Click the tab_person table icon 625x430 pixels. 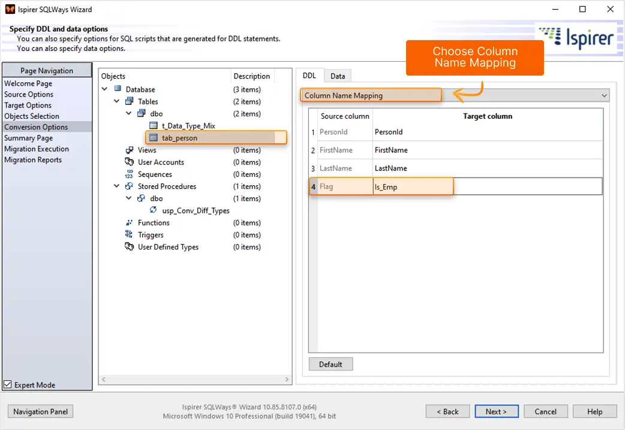pos(154,137)
